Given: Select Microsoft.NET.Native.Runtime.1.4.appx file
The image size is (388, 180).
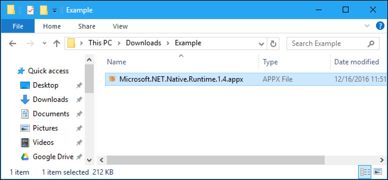Looking at the screenshot, I should (181, 79).
